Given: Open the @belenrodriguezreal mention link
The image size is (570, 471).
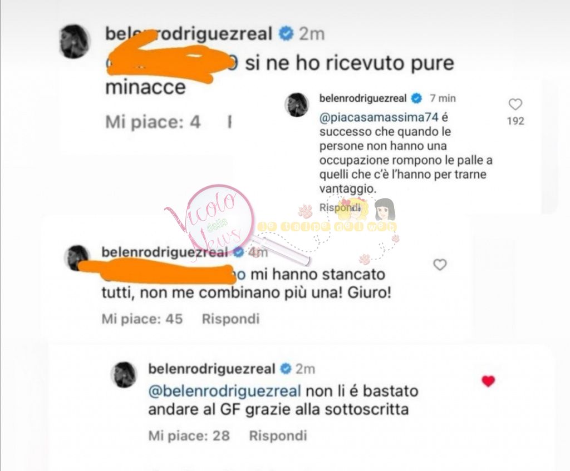Looking at the screenshot, I should [x=225, y=391].
